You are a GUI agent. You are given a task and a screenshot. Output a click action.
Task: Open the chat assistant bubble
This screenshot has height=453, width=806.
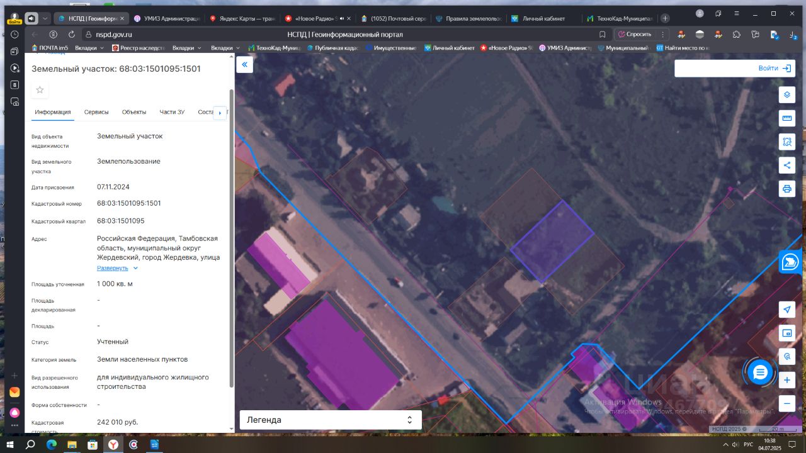pos(759,372)
